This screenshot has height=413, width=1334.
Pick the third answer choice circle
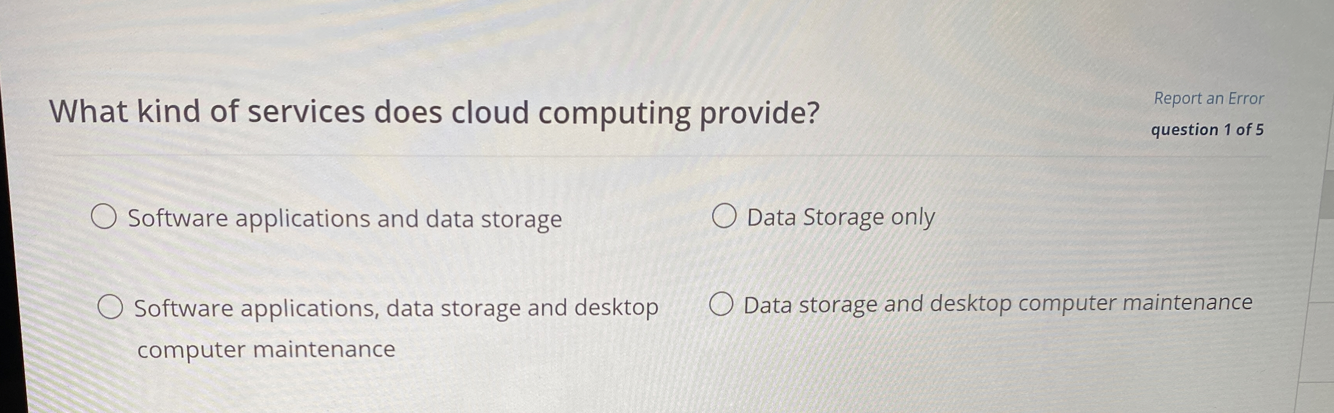click(110, 307)
